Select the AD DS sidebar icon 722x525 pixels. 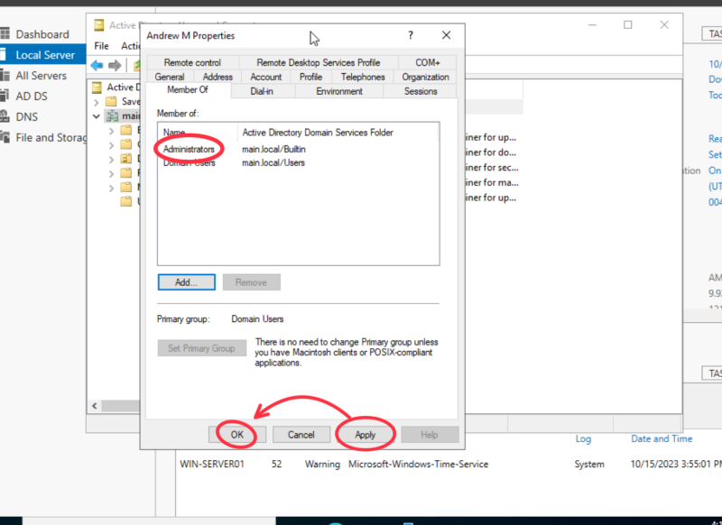tap(6, 97)
